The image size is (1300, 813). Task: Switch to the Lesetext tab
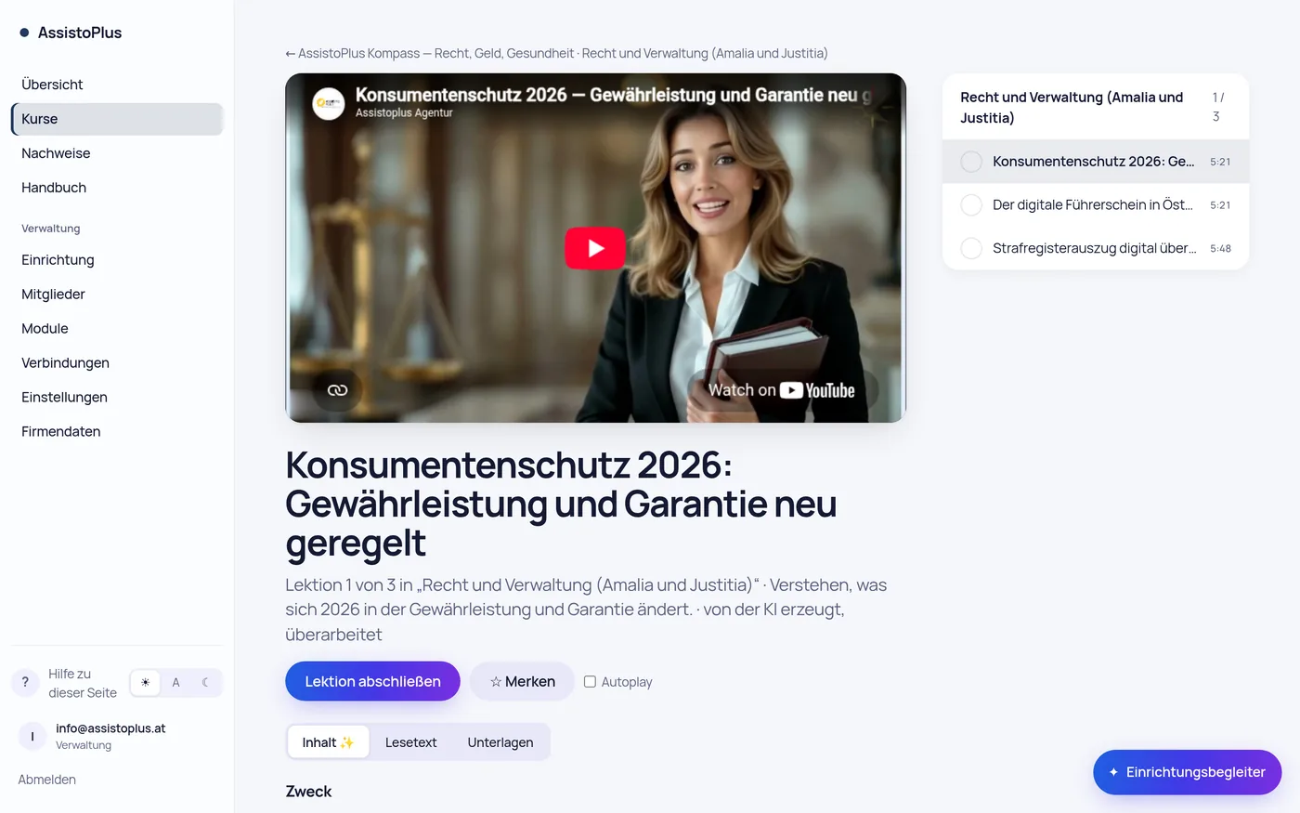pos(410,742)
